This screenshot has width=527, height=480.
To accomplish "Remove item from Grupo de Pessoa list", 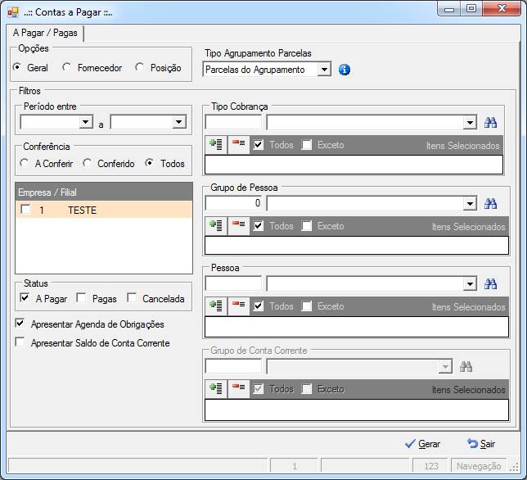I will click(239, 225).
